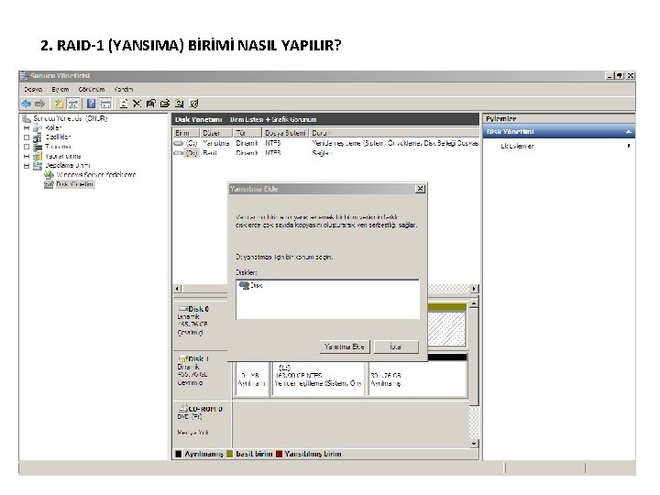Open the Yardım menu
This screenshot has width=660, height=495.
(124, 89)
